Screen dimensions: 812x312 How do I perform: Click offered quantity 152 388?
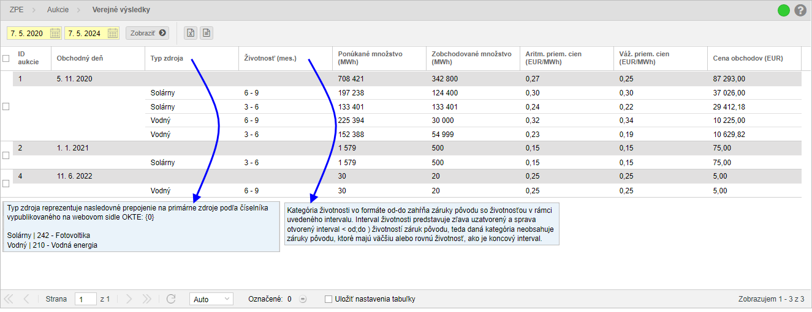[351, 135]
